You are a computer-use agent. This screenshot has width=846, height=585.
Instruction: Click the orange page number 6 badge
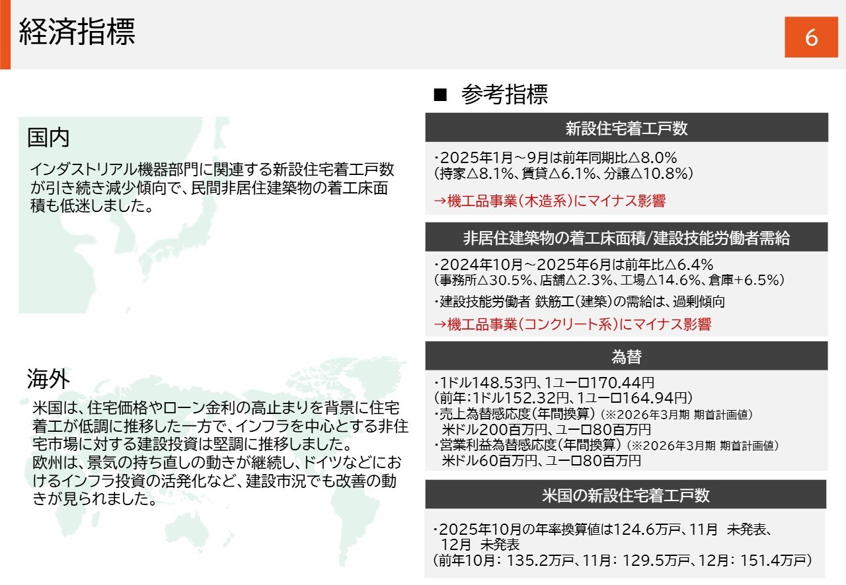click(x=810, y=38)
